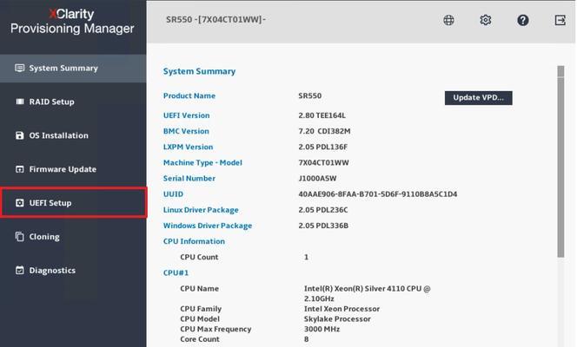
Task: Open settings with the gear icon
Action: [x=486, y=20]
